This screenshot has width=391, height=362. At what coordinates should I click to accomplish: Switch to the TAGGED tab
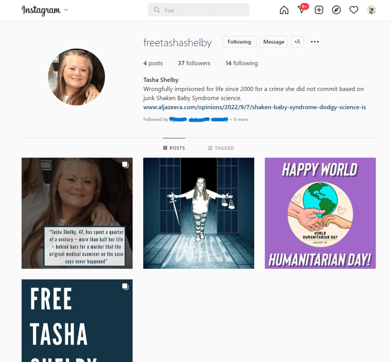coord(221,148)
